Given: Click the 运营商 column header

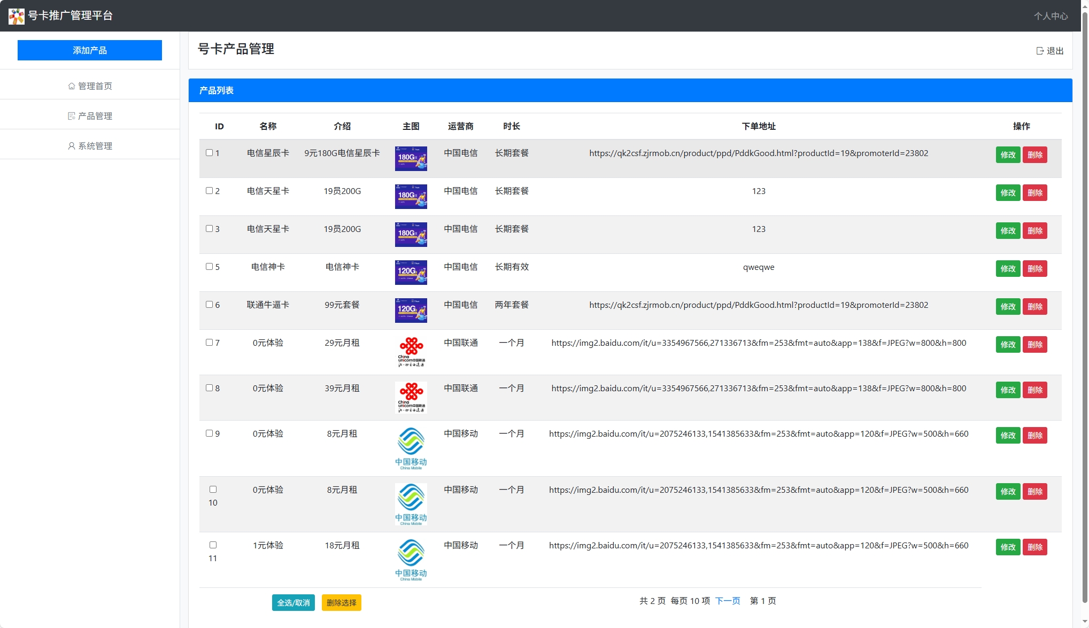Looking at the screenshot, I should tap(461, 127).
